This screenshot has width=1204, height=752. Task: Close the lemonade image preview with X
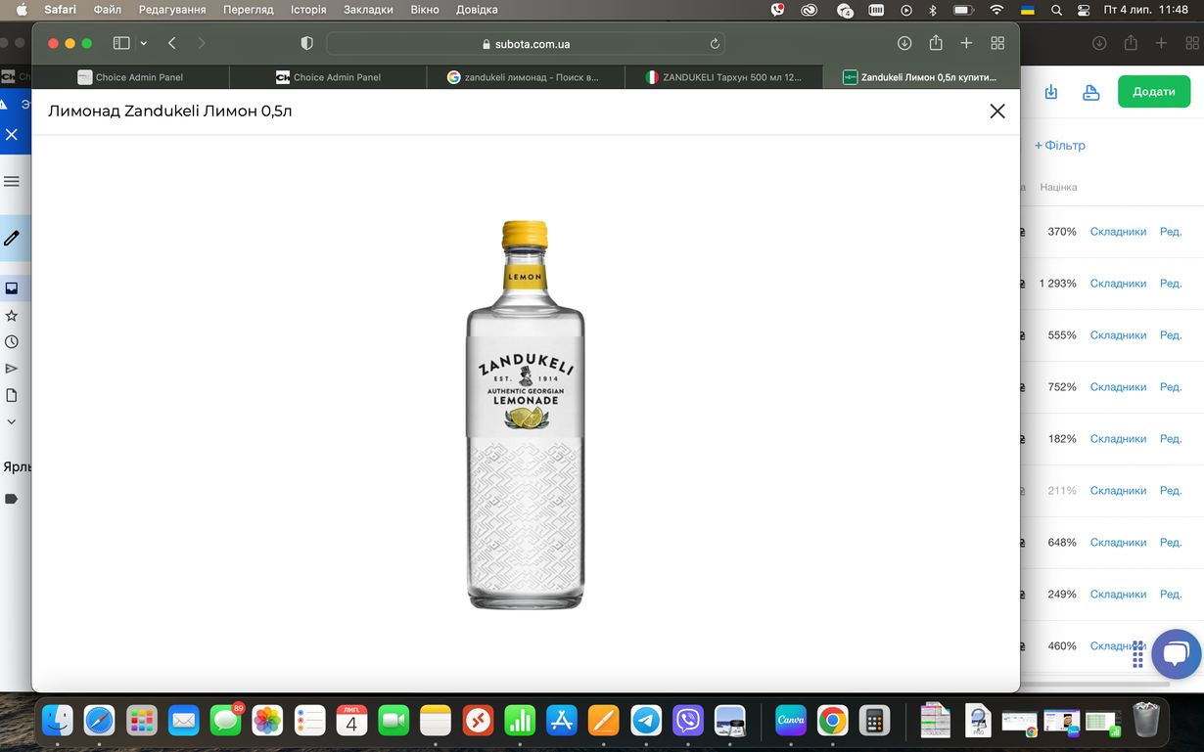click(x=997, y=111)
